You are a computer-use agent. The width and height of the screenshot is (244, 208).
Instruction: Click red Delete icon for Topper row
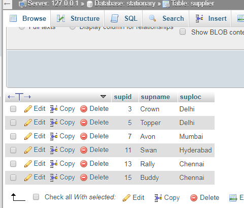coord(84,123)
